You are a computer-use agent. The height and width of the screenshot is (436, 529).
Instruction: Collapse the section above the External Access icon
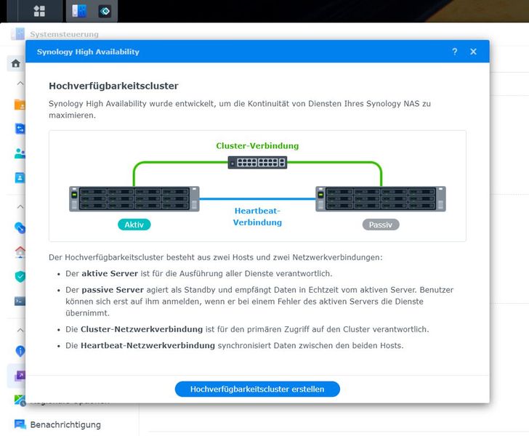click(20, 206)
